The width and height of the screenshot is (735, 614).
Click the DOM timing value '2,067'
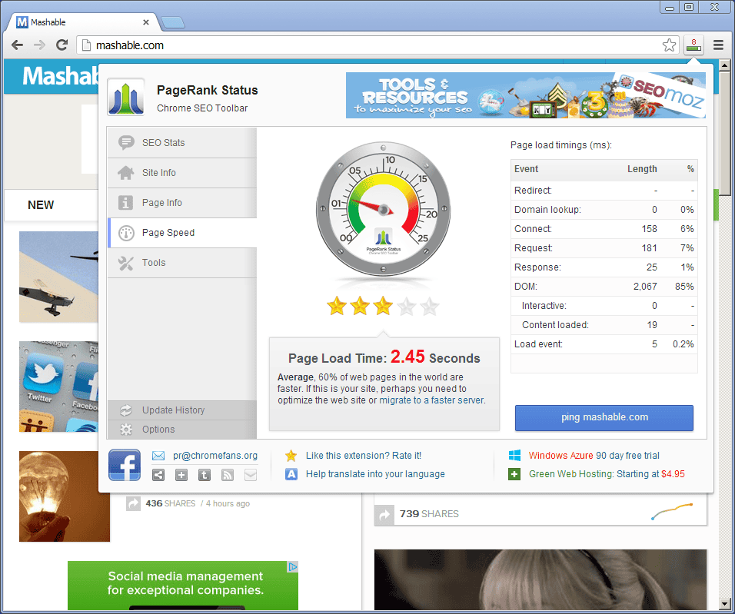(x=645, y=287)
